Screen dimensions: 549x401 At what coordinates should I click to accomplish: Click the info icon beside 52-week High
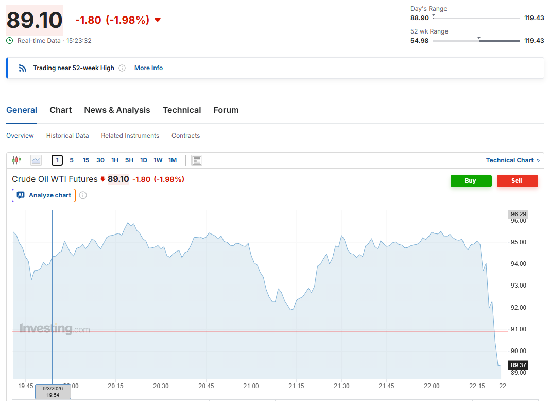click(x=122, y=68)
